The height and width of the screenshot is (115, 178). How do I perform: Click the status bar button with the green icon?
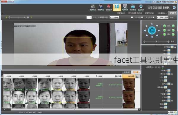[172, 112]
